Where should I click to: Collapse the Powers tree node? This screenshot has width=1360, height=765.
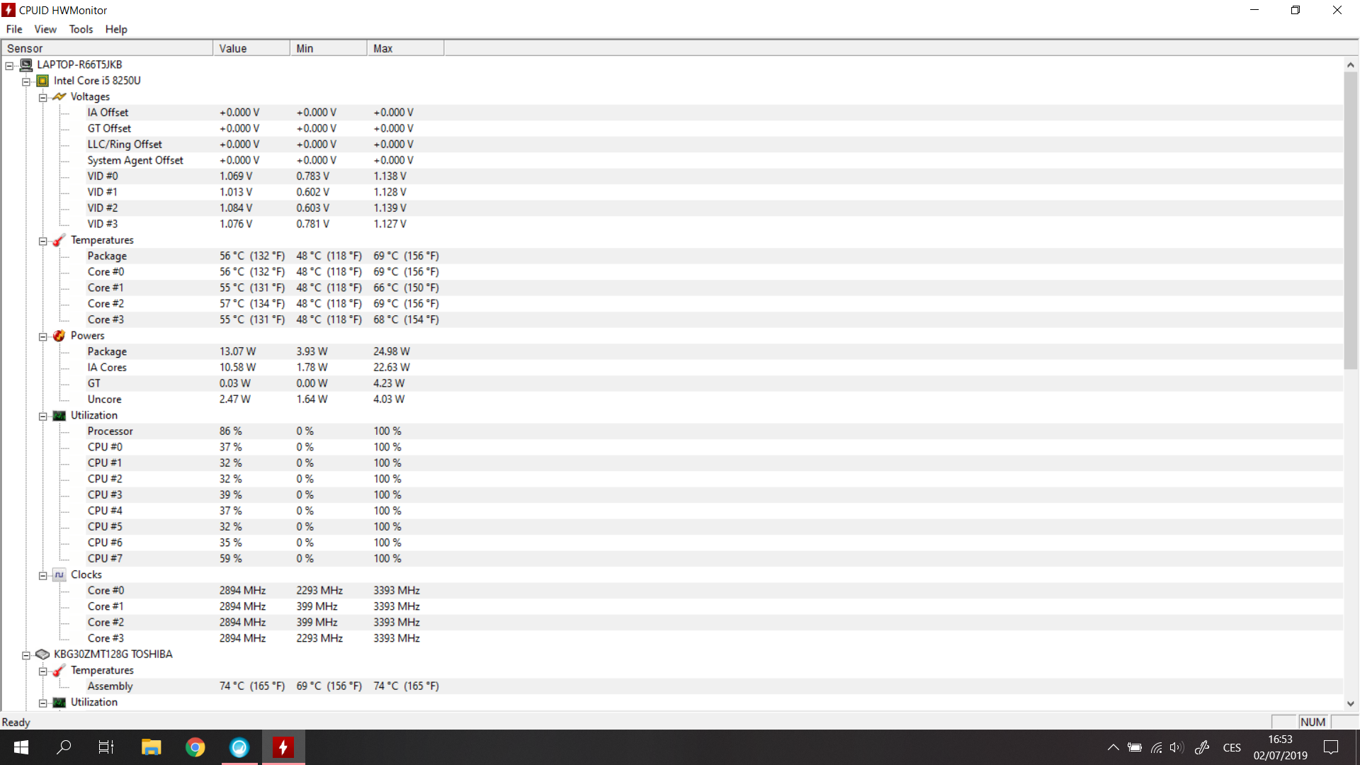pos(43,336)
